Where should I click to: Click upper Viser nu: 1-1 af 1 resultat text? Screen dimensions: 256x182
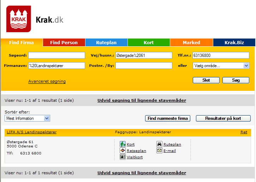point(39,100)
